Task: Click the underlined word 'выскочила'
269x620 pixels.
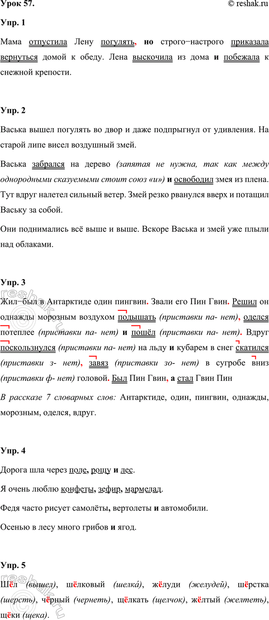Action: (x=152, y=58)
